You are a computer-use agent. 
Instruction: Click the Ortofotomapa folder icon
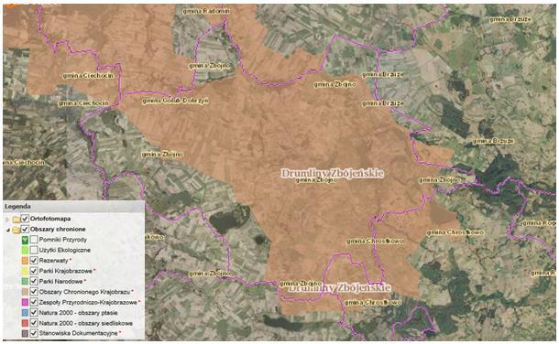click(x=16, y=220)
